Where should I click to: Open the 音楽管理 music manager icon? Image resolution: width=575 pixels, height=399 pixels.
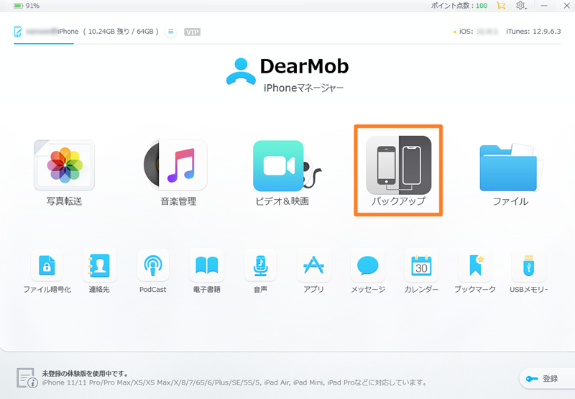[176, 165]
